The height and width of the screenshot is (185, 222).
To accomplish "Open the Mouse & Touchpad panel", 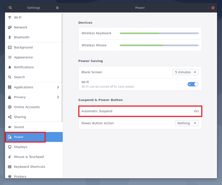I will pos(29,157).
